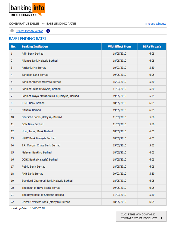Click the 11/03/2010 date for Deutsche Bank
The height and width of the screenshot is (226, 175).
[x=119, y=117]
